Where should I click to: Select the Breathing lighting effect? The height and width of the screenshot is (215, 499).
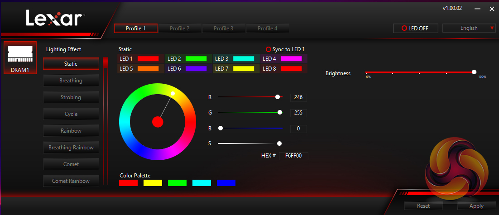tap(71, 81)
